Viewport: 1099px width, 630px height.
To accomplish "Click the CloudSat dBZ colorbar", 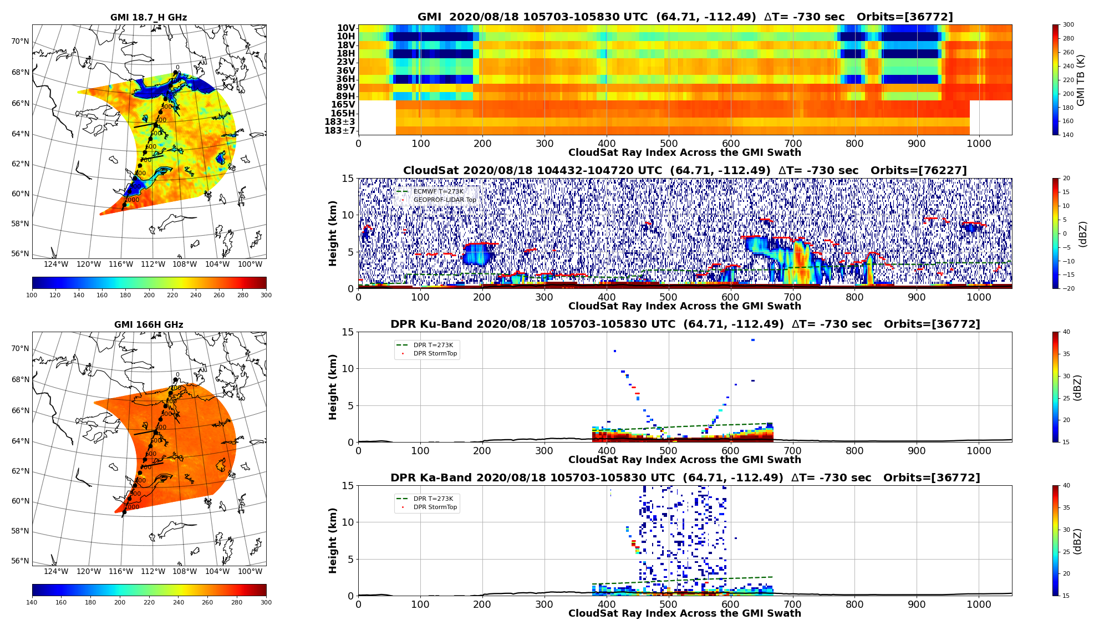I will pos(1055,233).
